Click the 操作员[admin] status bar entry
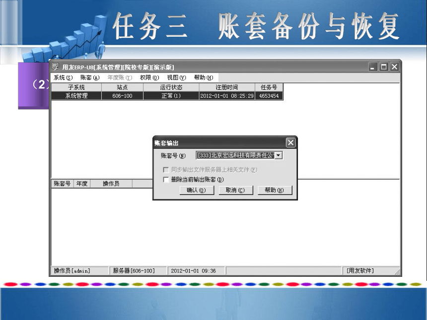The height and width of the screenshot is (320, 427). click(80, 271)
